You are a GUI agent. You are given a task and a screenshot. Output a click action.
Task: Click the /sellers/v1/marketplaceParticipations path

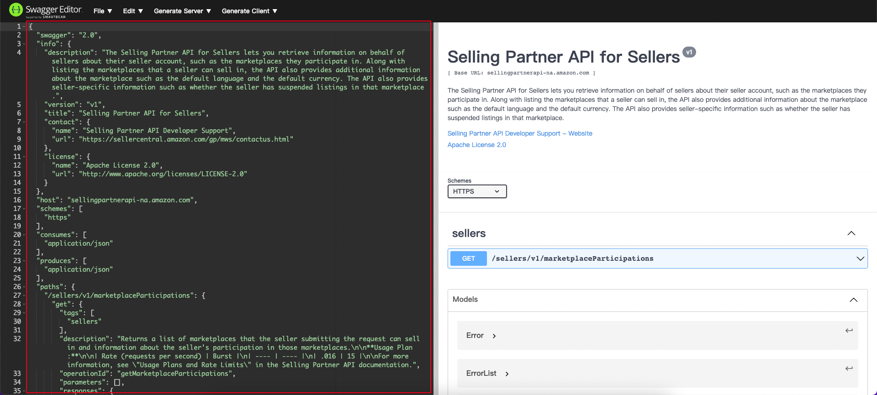click(572, 258)
